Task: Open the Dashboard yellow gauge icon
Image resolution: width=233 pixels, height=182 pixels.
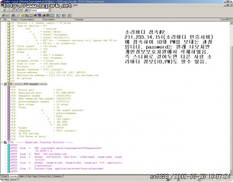Action: click(23, 15)
